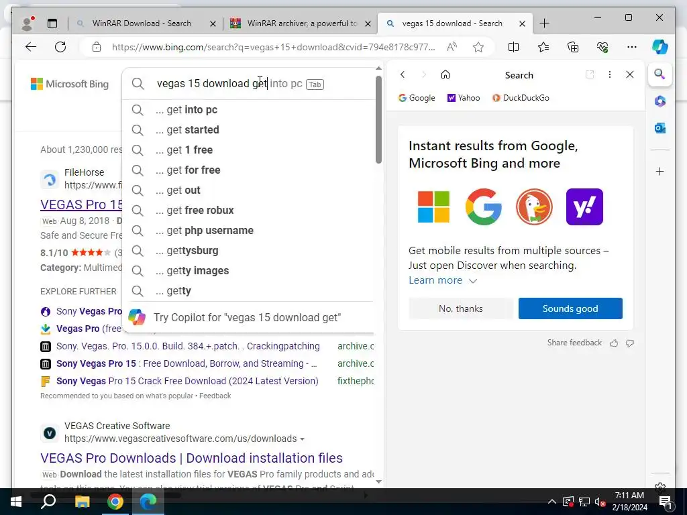Open taskbar search magnifier
Image resolution: width=687 pixels, height=515 pixels.
click(x=48, y=502)
